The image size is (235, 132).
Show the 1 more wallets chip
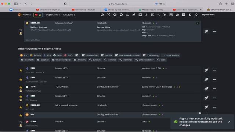click(170, 55)
